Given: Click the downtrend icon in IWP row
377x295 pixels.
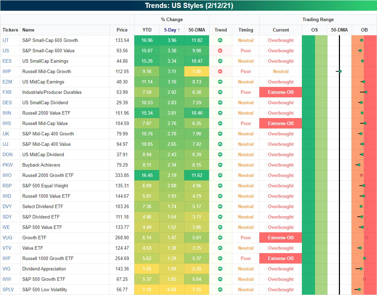Looking at the screenshot, I should [220, 71].
